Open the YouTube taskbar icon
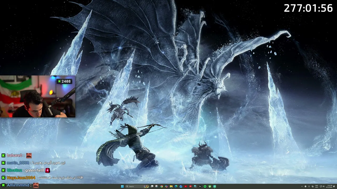The image size is (337, 189). (186, 186)
